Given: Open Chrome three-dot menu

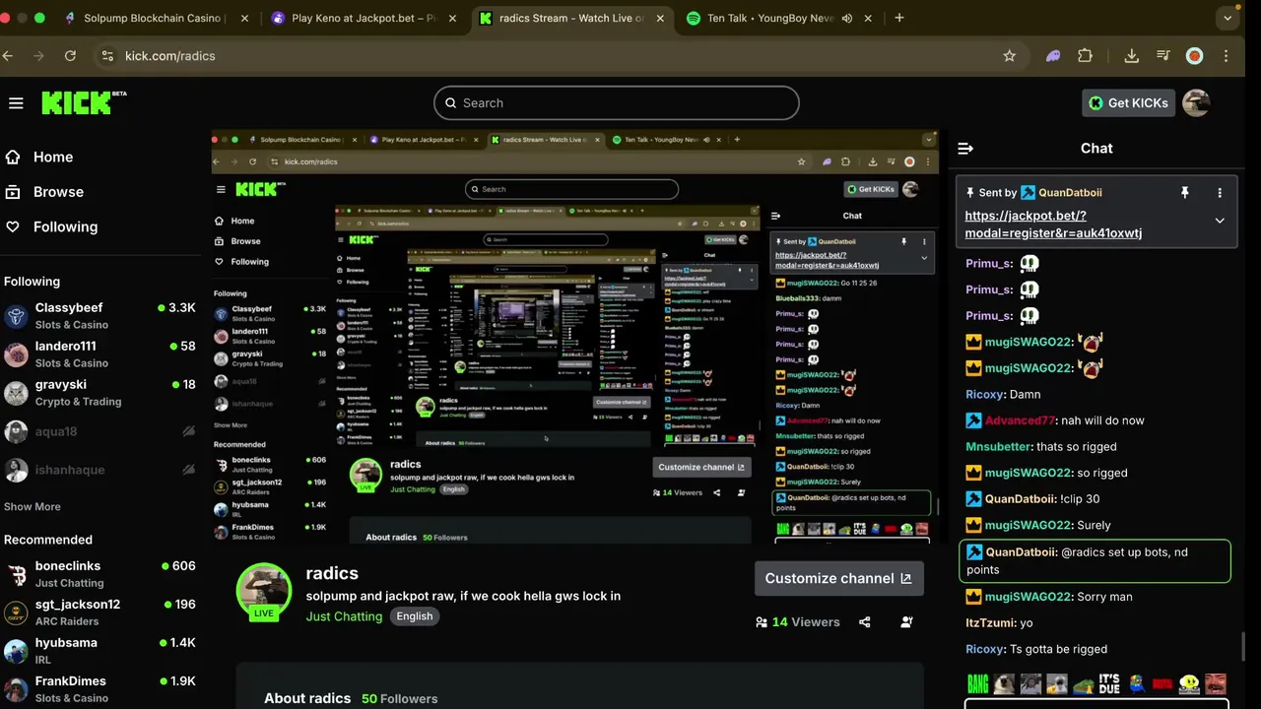Looking at the screenshot, I should tap(1227, 56).
